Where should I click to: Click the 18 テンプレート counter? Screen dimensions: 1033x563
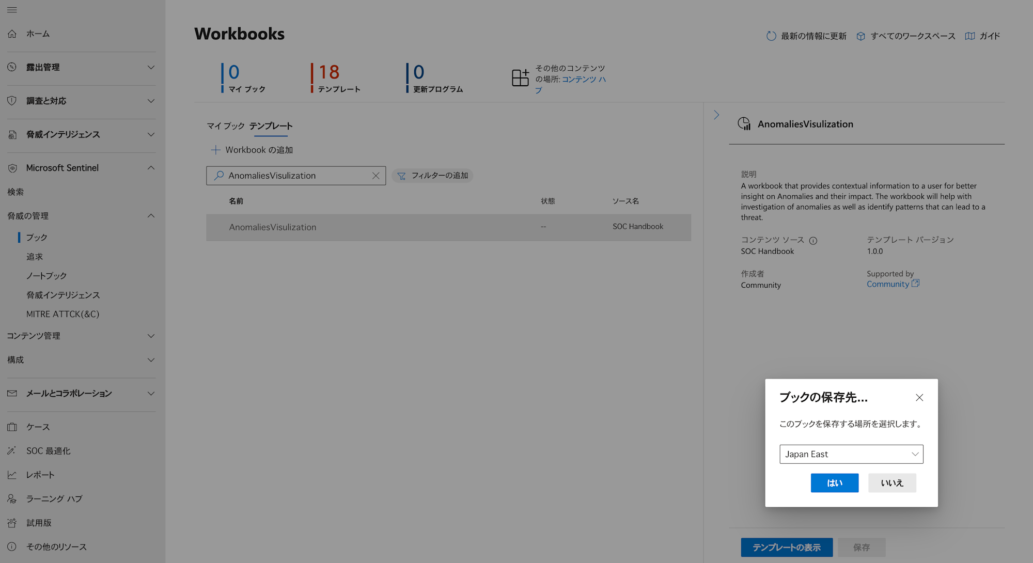tap(336, 78)
